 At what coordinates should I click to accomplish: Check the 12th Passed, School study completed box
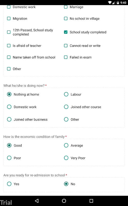click(9, 32)
